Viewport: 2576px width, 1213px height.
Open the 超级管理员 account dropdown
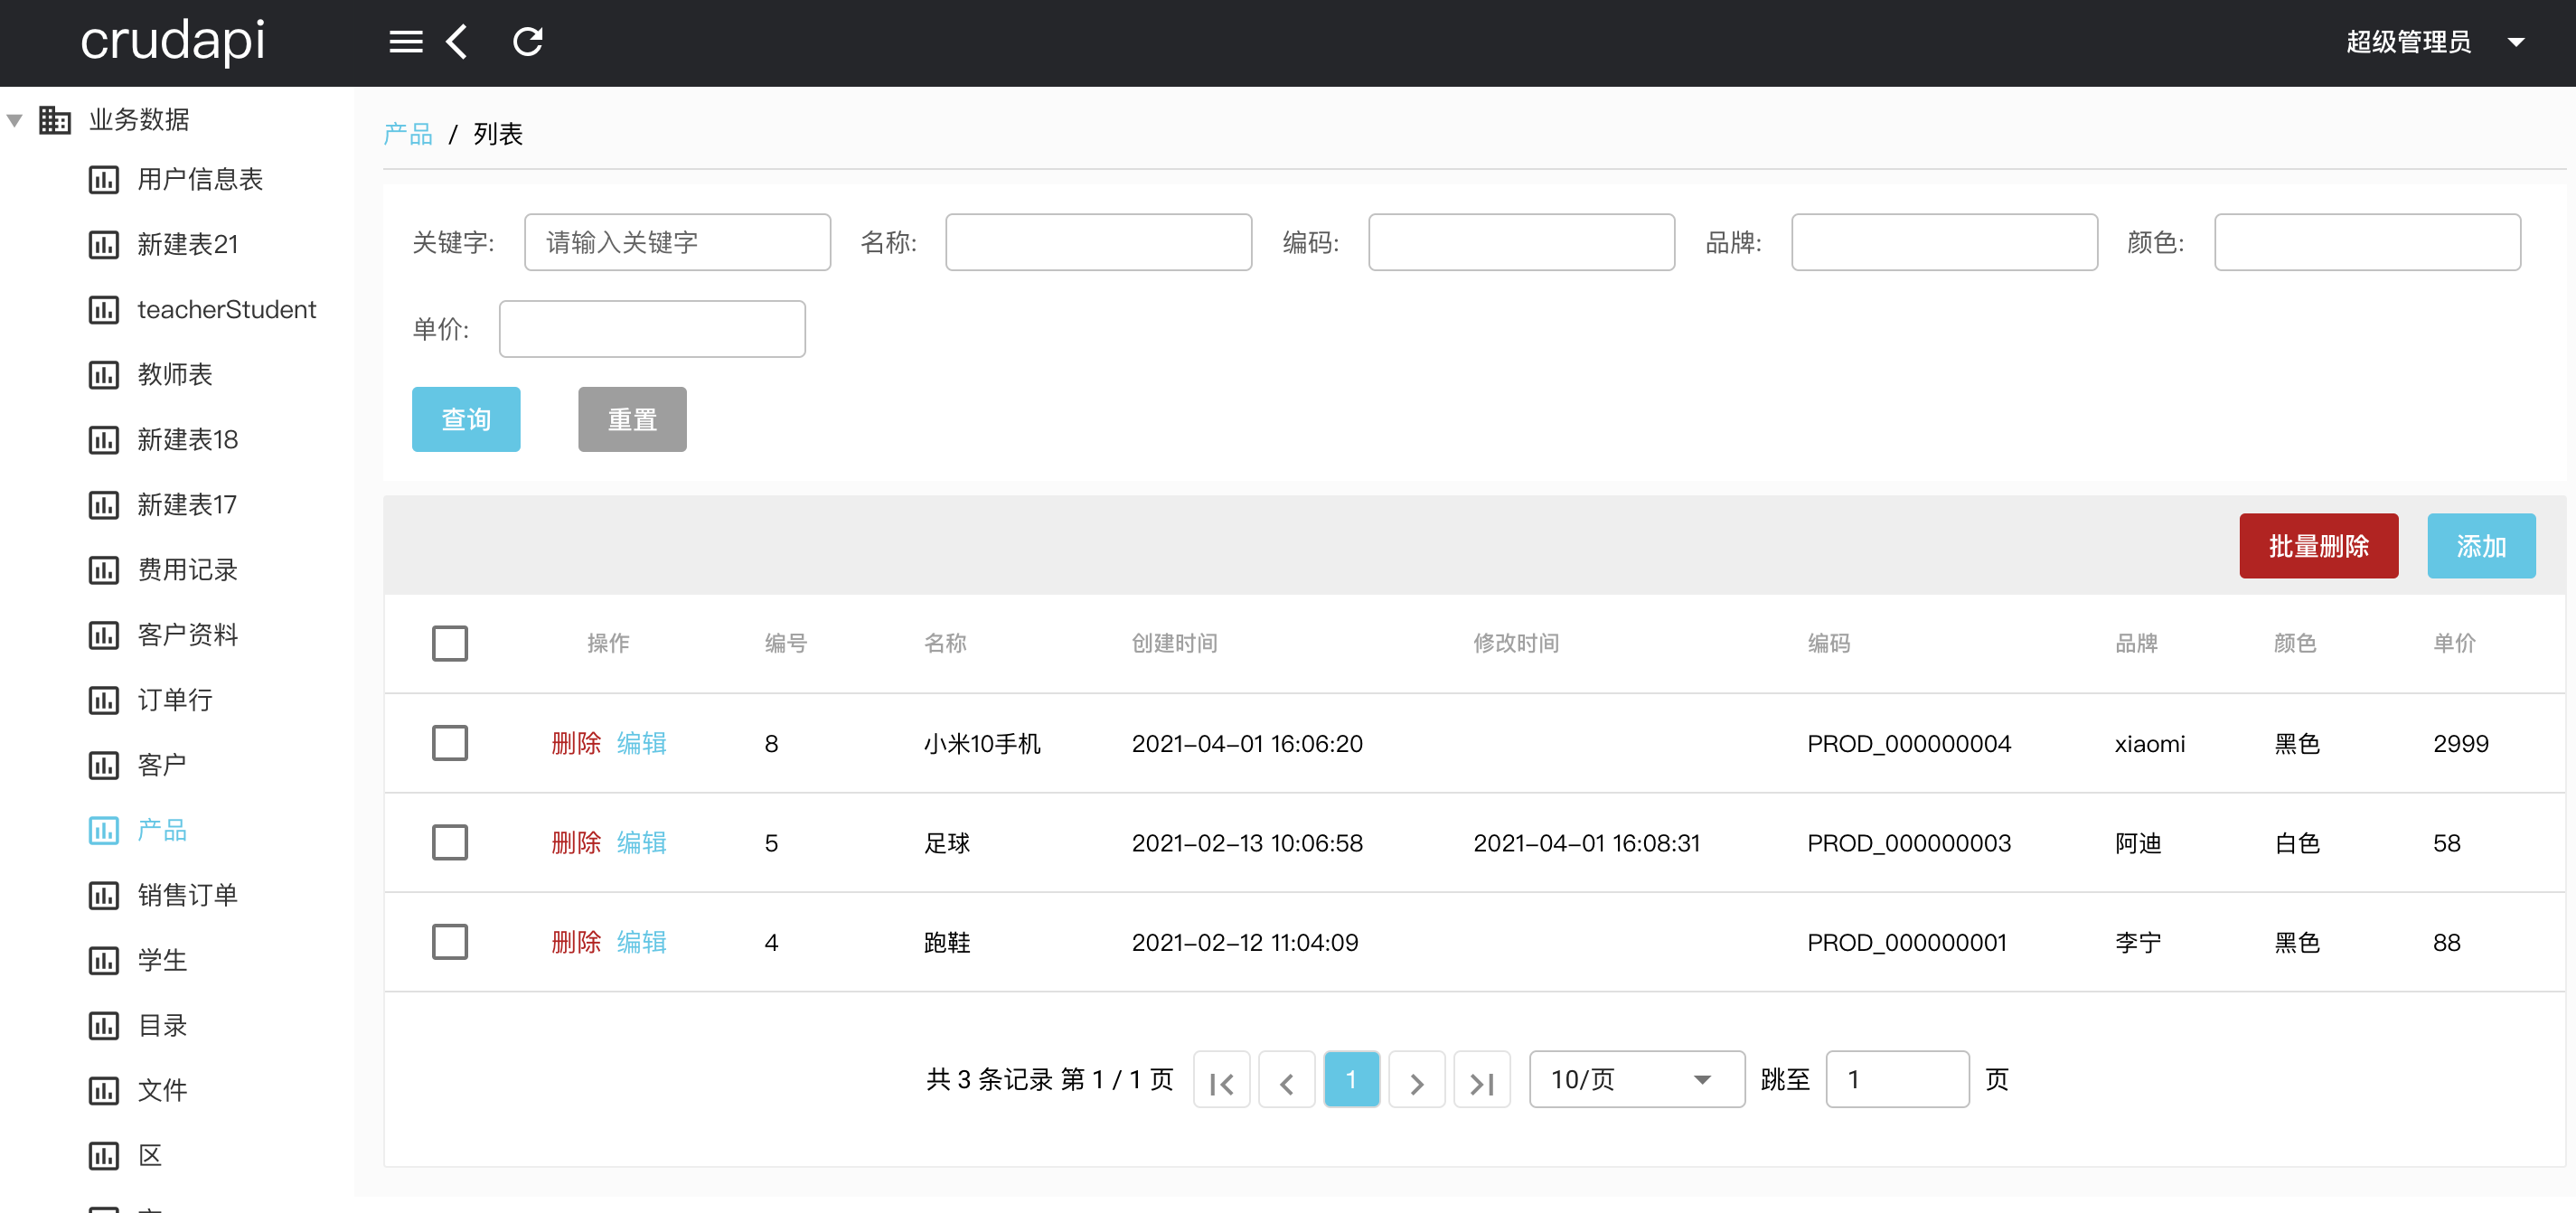2437,41
